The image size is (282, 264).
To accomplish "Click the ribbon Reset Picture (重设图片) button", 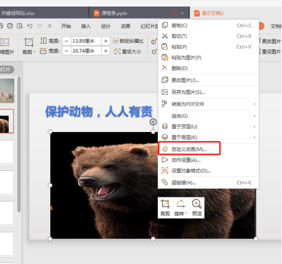I will click(270, 51).
